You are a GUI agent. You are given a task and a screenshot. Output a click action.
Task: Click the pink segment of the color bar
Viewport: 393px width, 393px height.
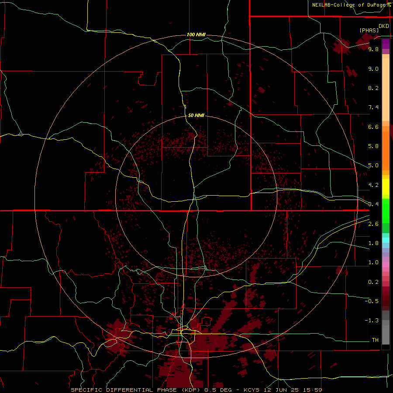pos(386,265)
